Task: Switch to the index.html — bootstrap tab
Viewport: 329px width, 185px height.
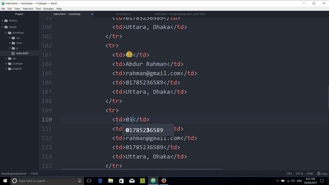Action: [x=67, y=14]
